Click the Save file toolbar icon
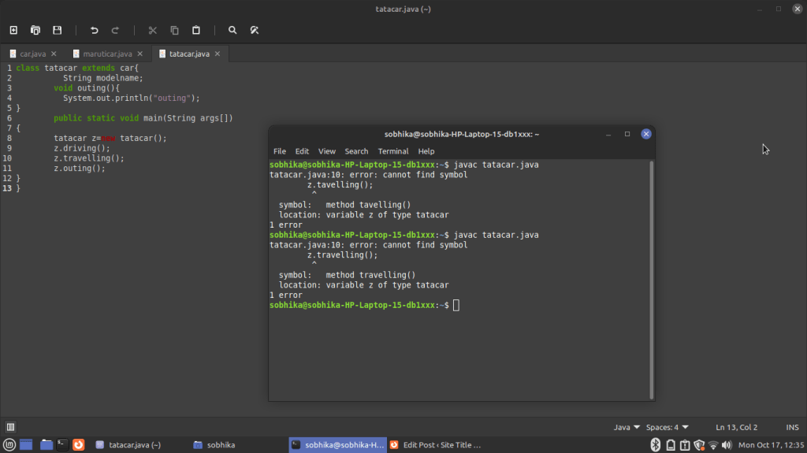 tap(58, 30)
